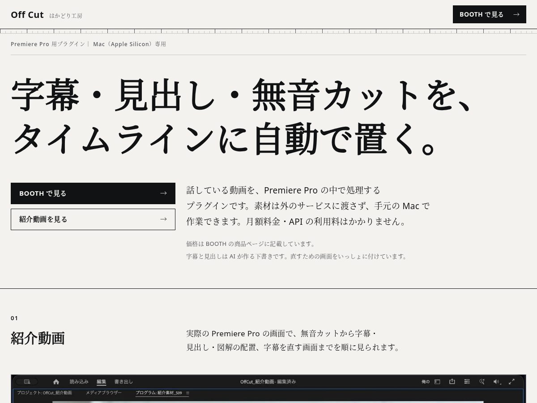Click the workspace layout icon in the Premiere preview

coord(437,382)
